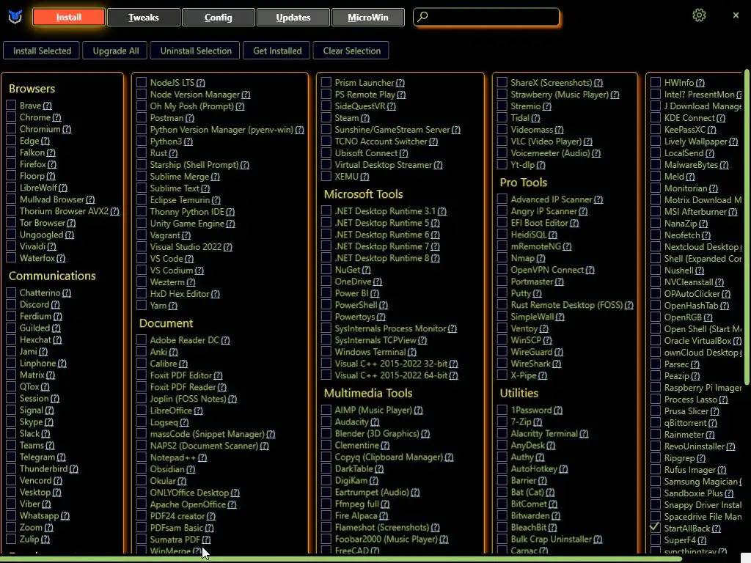The width and height of the screenshot is (751, 563).
Task: Check the Notepad++ checkbox
Action: 142,457
